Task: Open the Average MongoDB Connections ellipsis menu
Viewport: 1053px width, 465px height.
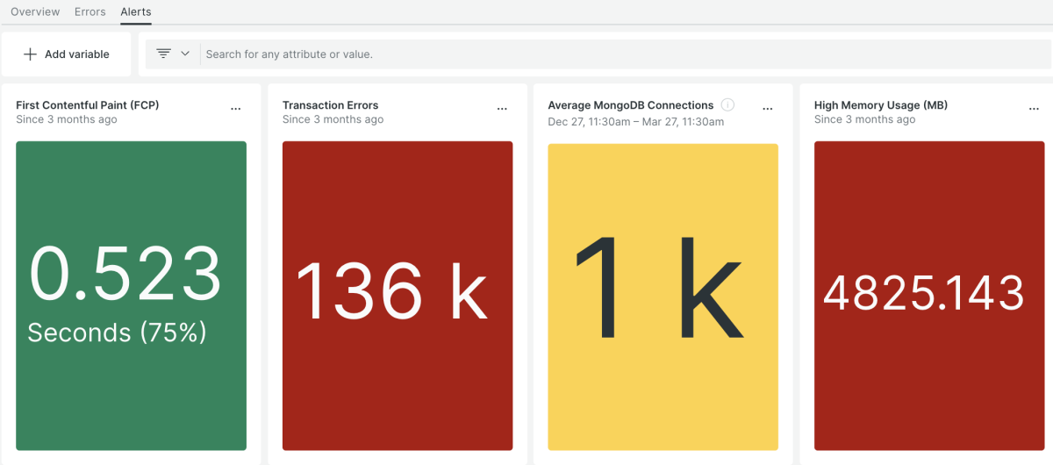Action: pyautogui.click(x=768, y=109)
